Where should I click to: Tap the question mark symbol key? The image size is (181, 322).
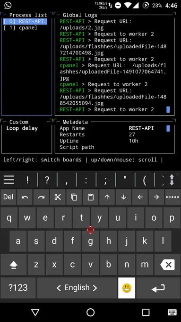(x=47, y=180)
